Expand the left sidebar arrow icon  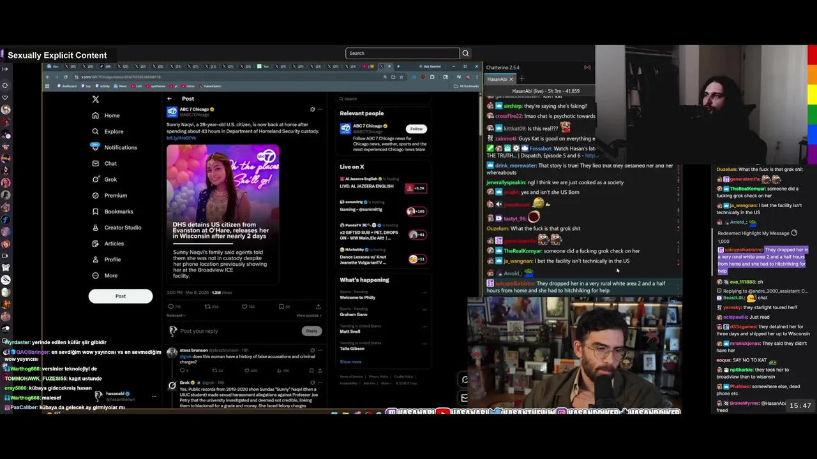5,68
